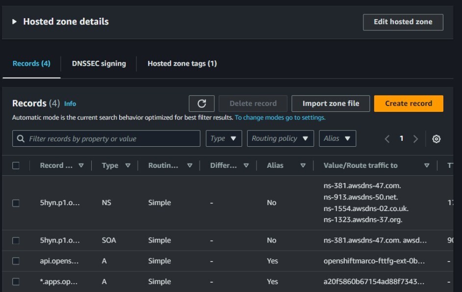
Task: Open the Type filter dropdown
Action: [224, 138]
